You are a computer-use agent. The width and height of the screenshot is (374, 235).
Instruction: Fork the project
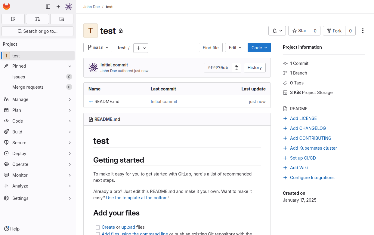(x=334, y=31)
